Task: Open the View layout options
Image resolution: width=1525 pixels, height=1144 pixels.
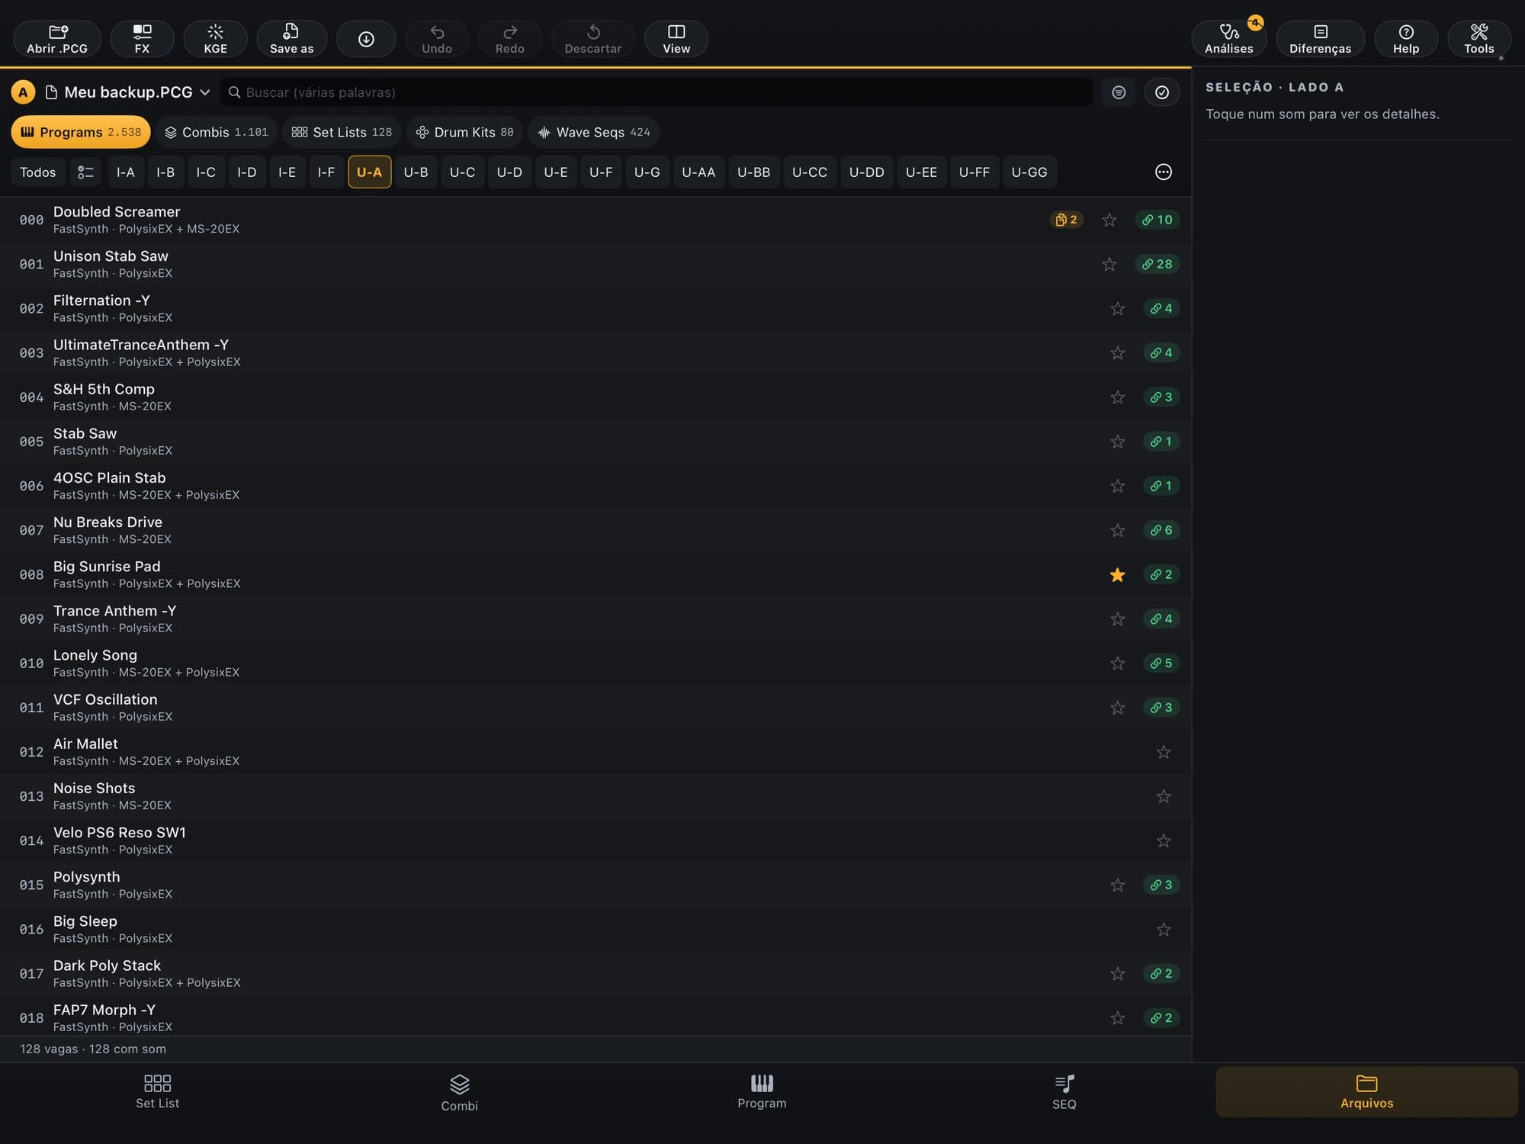Action: (x=676, y=39)
